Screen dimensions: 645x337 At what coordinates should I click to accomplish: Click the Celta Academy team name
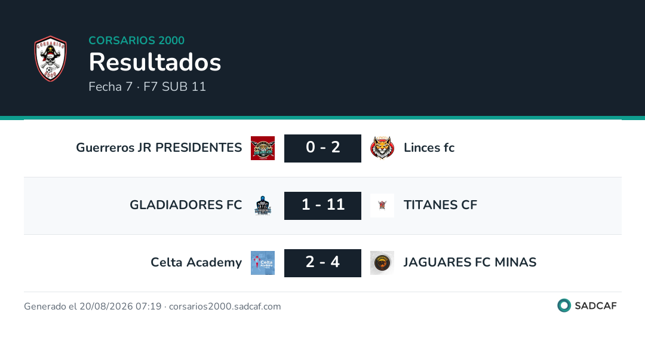[x=196, y=262]
